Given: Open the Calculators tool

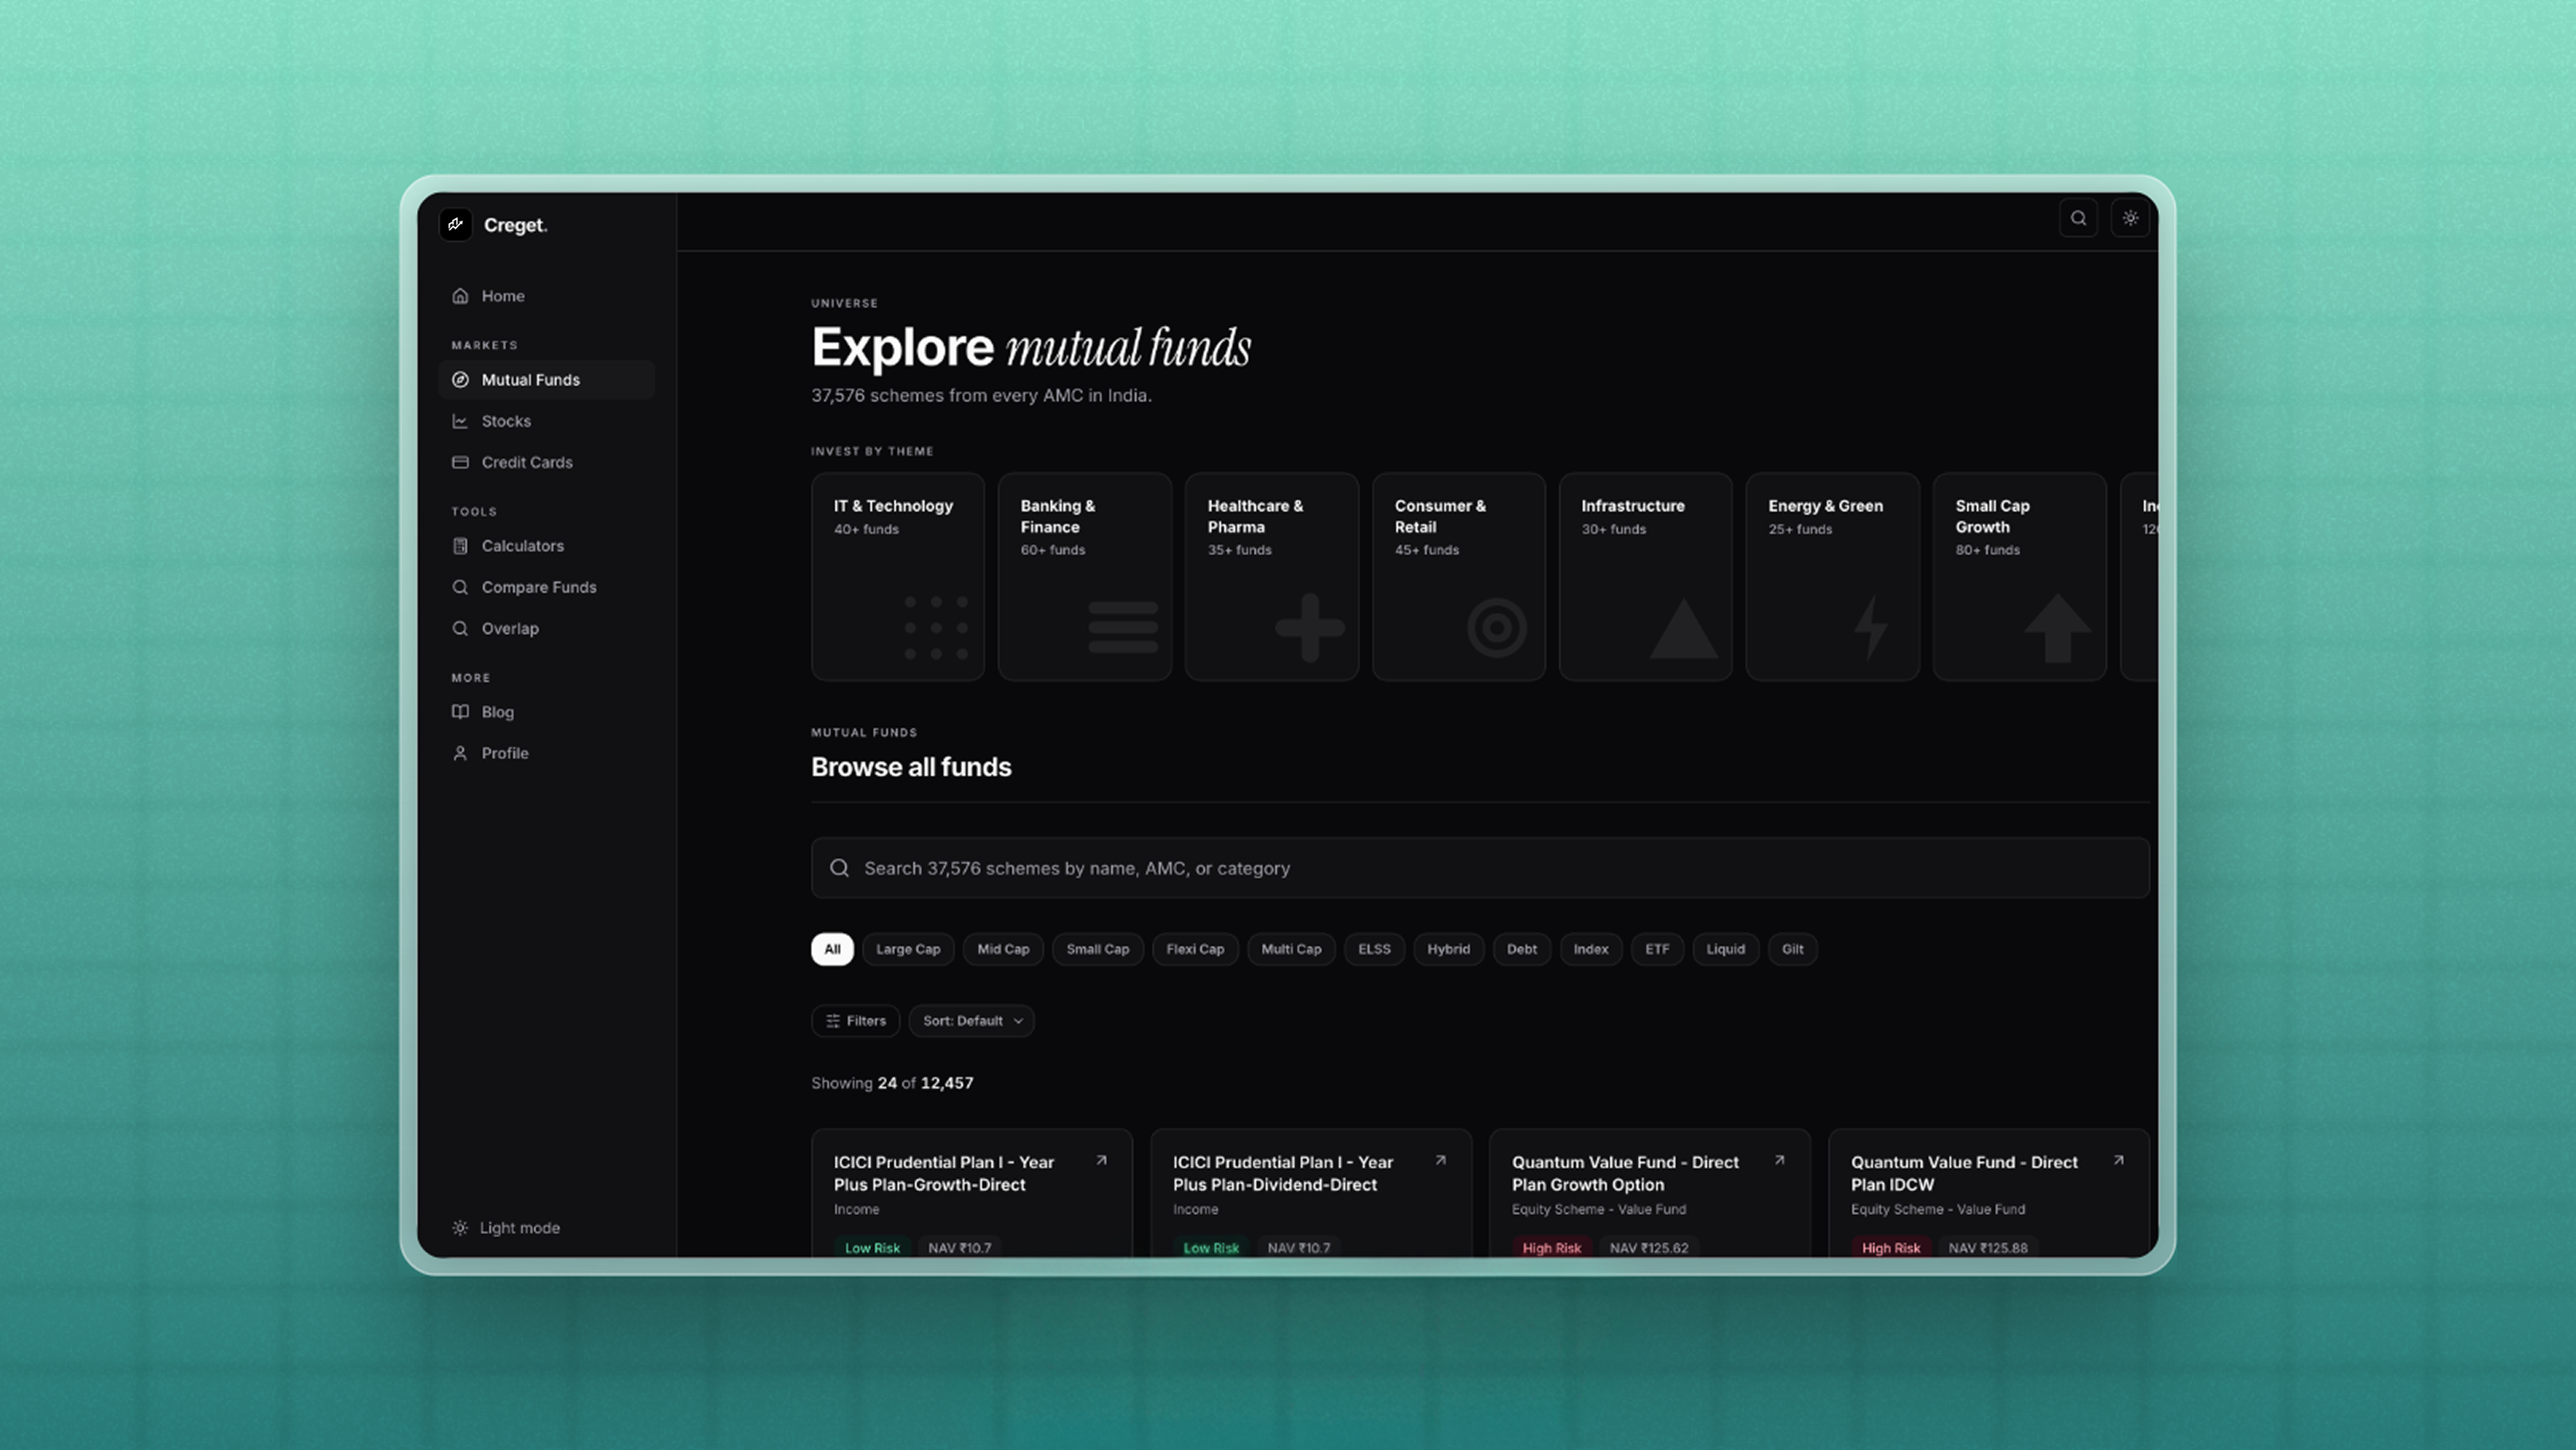Looking at the screenshot, I should coord(522,546).
